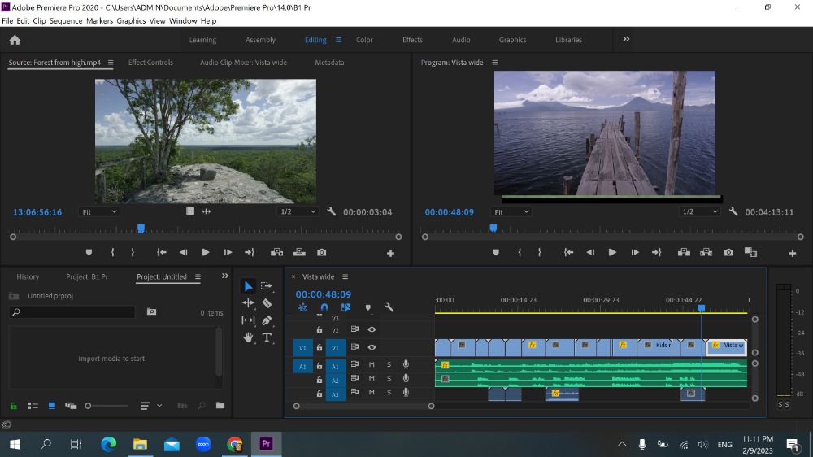Viewport: 813px width, 457px height.
Task: Play the Program monitor
Action: click(612, 253)
